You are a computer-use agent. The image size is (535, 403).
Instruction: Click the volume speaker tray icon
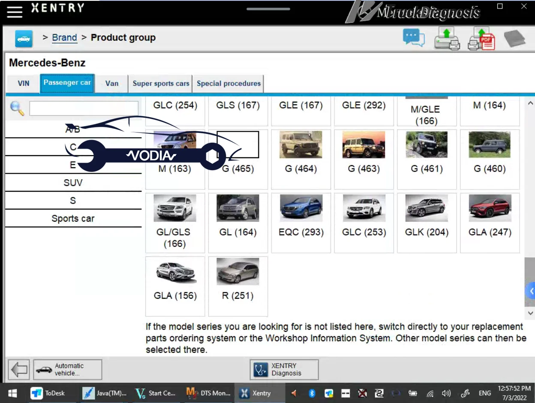[446, 393]
